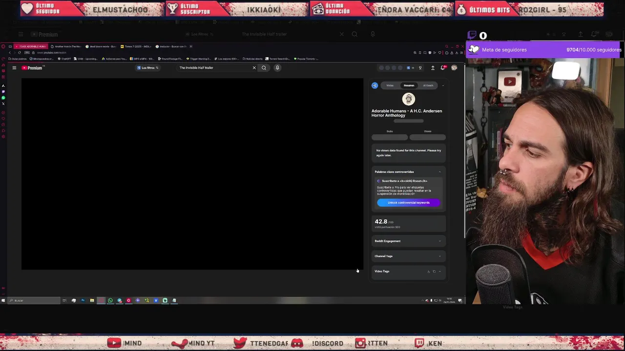Open the Popular Torrents bookmark
Screen dimensions: 625x351
point(306,59)
